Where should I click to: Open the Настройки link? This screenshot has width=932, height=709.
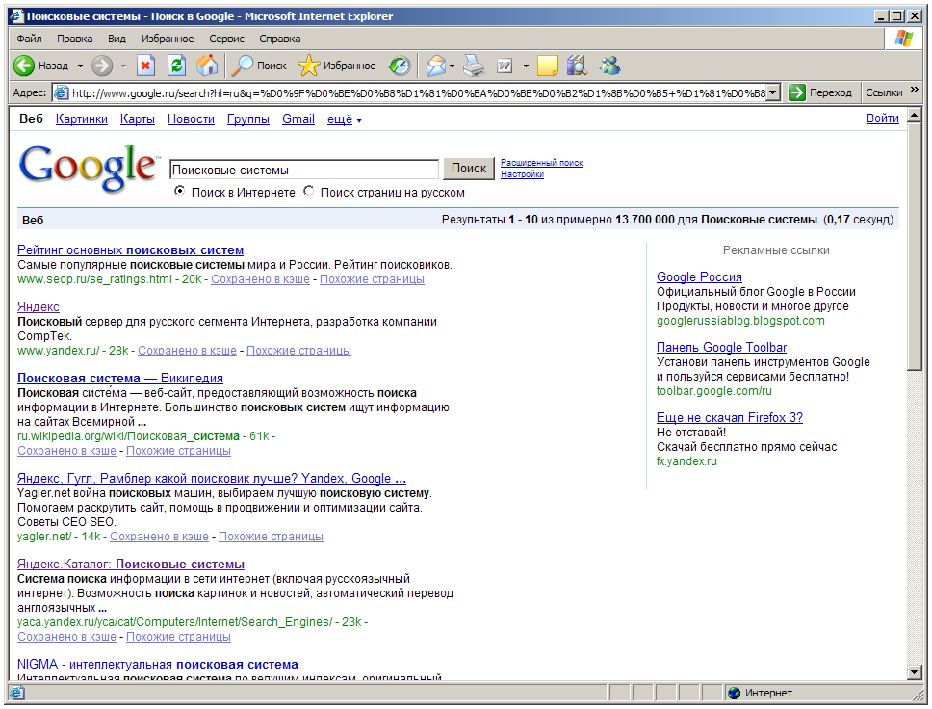pos(522,174)
